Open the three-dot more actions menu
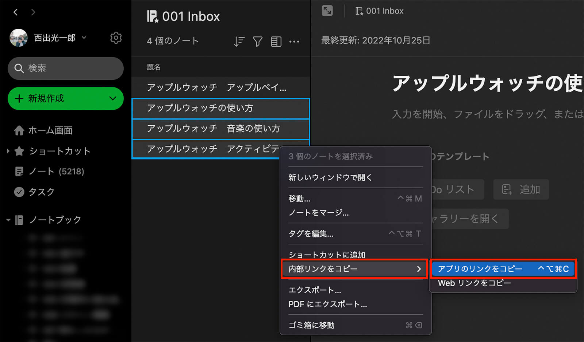584x342 pixels. 294,42
